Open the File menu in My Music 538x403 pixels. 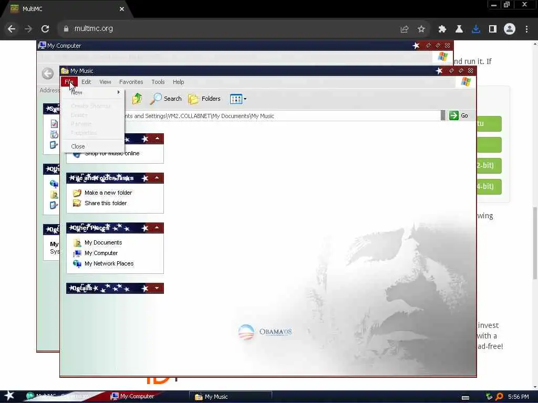coord(69,82)
